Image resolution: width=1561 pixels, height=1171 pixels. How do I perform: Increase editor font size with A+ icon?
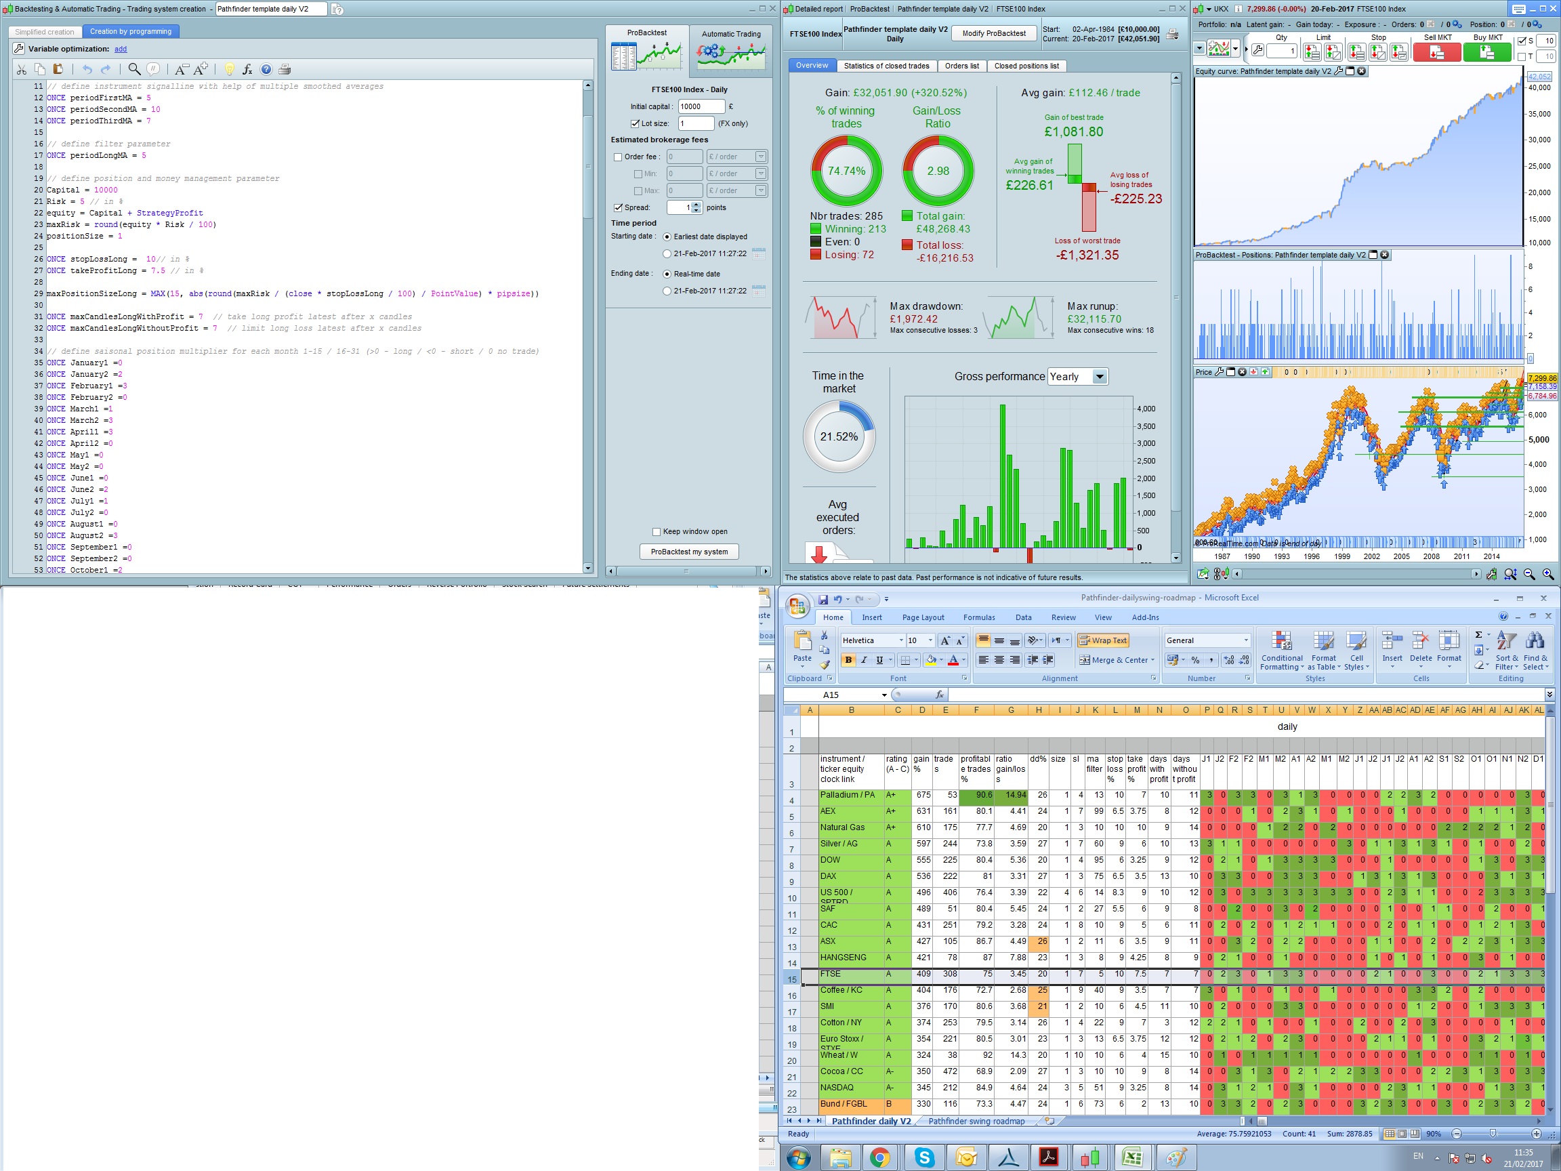point(201,69)
